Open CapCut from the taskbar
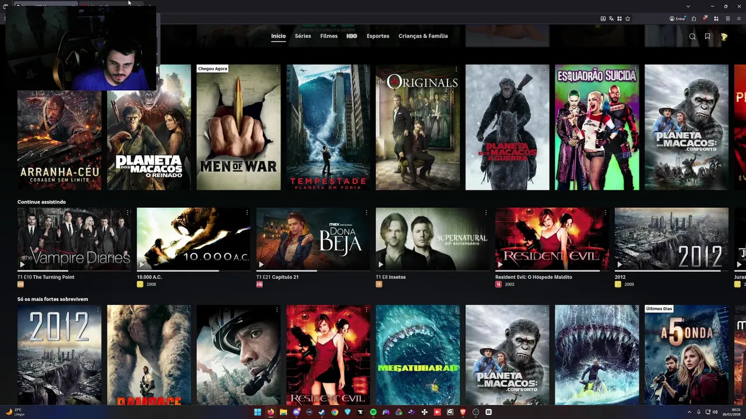Screen dimensions: 746x419 coord(488,412)
